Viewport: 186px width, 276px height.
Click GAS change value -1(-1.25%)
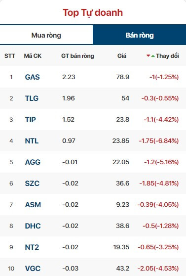pyautogui.click(x=164, y=77)
